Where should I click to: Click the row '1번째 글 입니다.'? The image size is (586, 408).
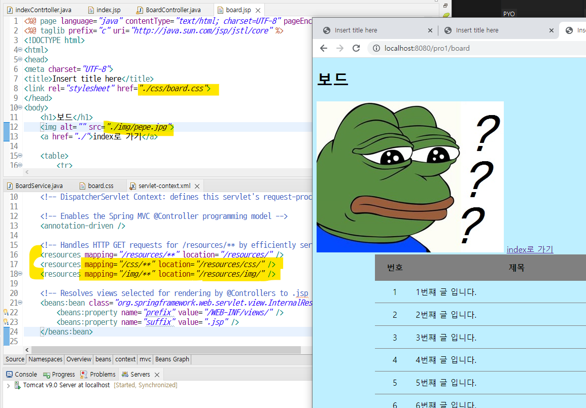click(x=480, y=292)
